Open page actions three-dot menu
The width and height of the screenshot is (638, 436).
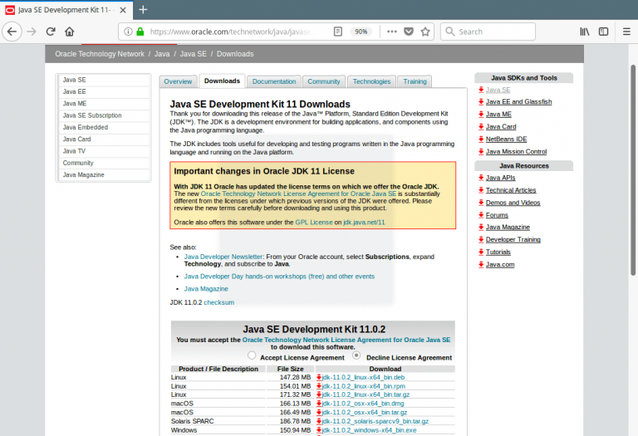(x=391, y=32)
